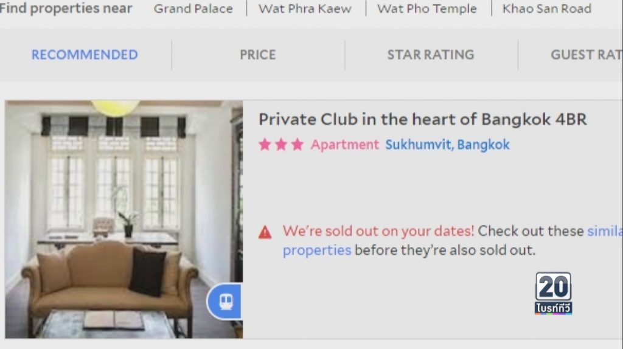Click the channel 20 logo overlay
This screenshot has height=349, width=623.
click(x=554, y=294)
